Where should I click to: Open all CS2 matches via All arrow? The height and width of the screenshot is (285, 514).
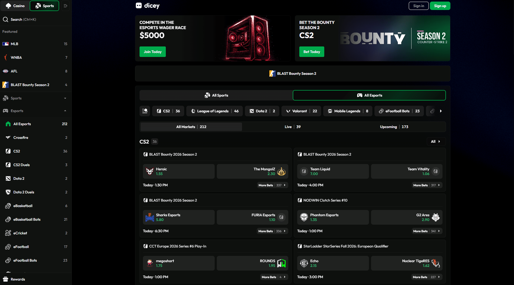436,141
